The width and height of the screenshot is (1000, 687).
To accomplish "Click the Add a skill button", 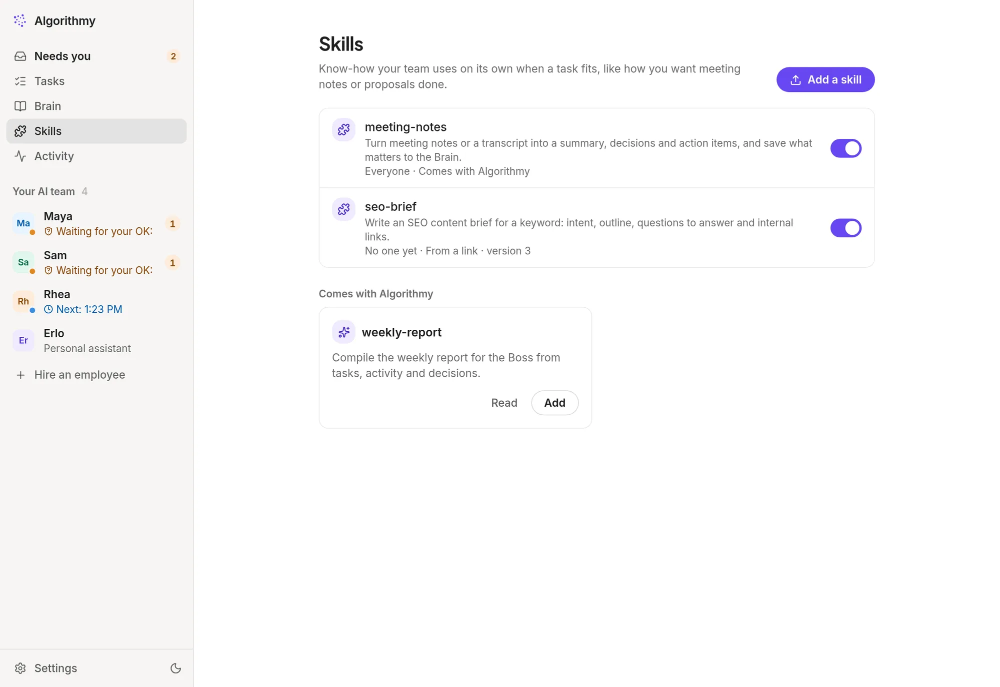I will click(825, 79).
